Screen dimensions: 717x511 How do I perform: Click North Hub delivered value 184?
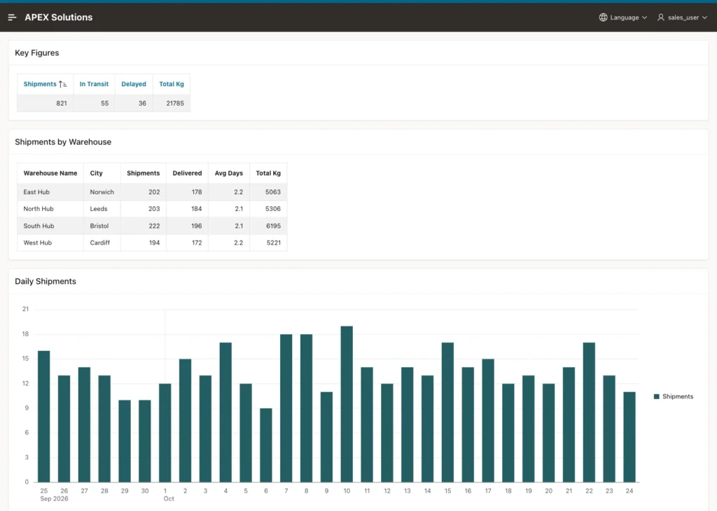[x=197, y=209]
